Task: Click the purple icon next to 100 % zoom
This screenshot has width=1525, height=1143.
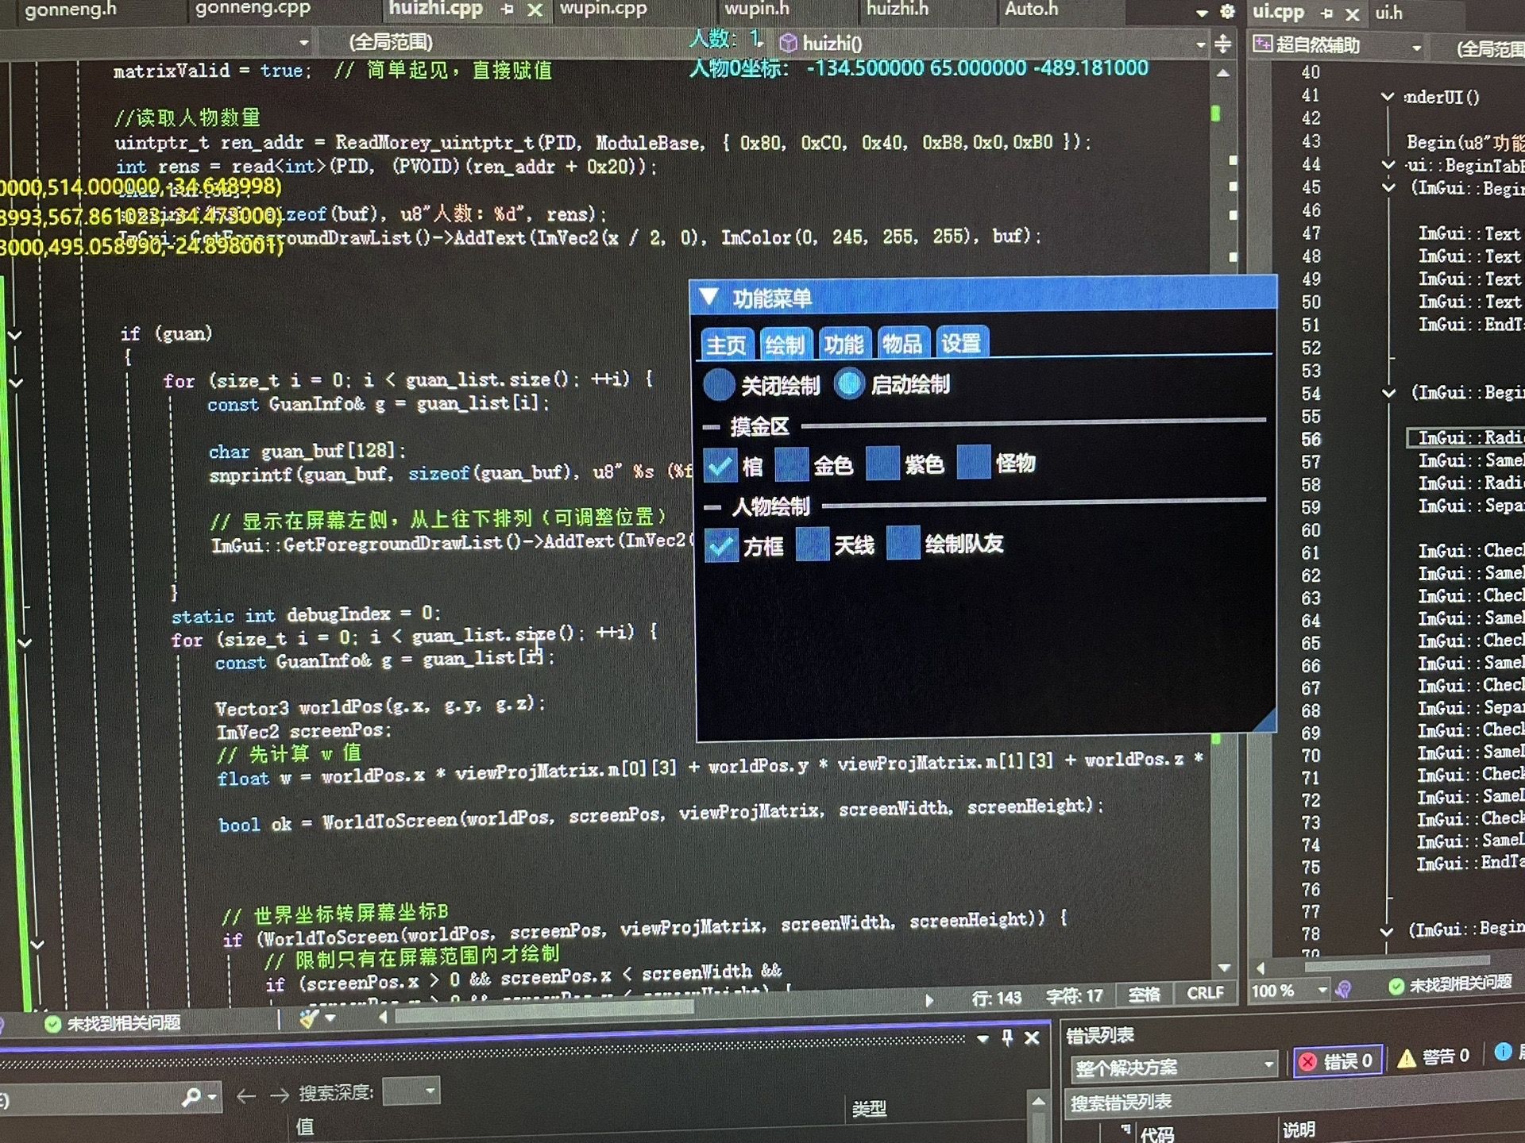Action: click(1343, 989)
